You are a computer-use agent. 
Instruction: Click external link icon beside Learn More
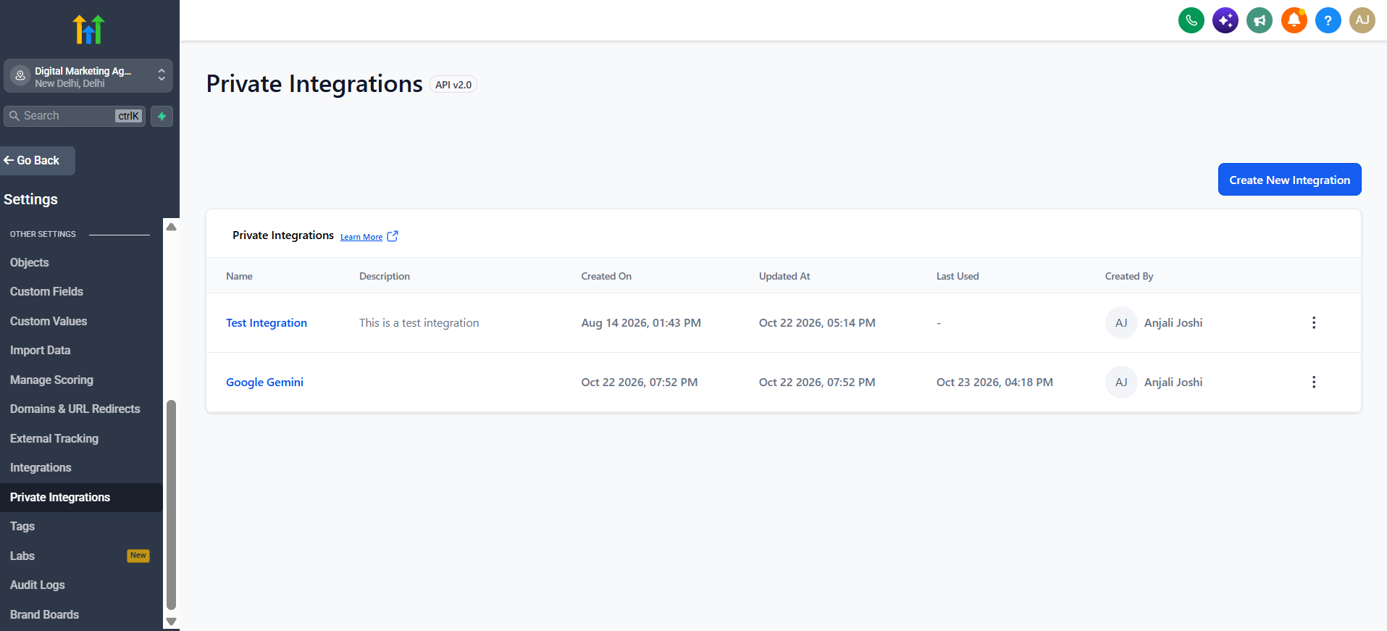[x=393, y=236]
